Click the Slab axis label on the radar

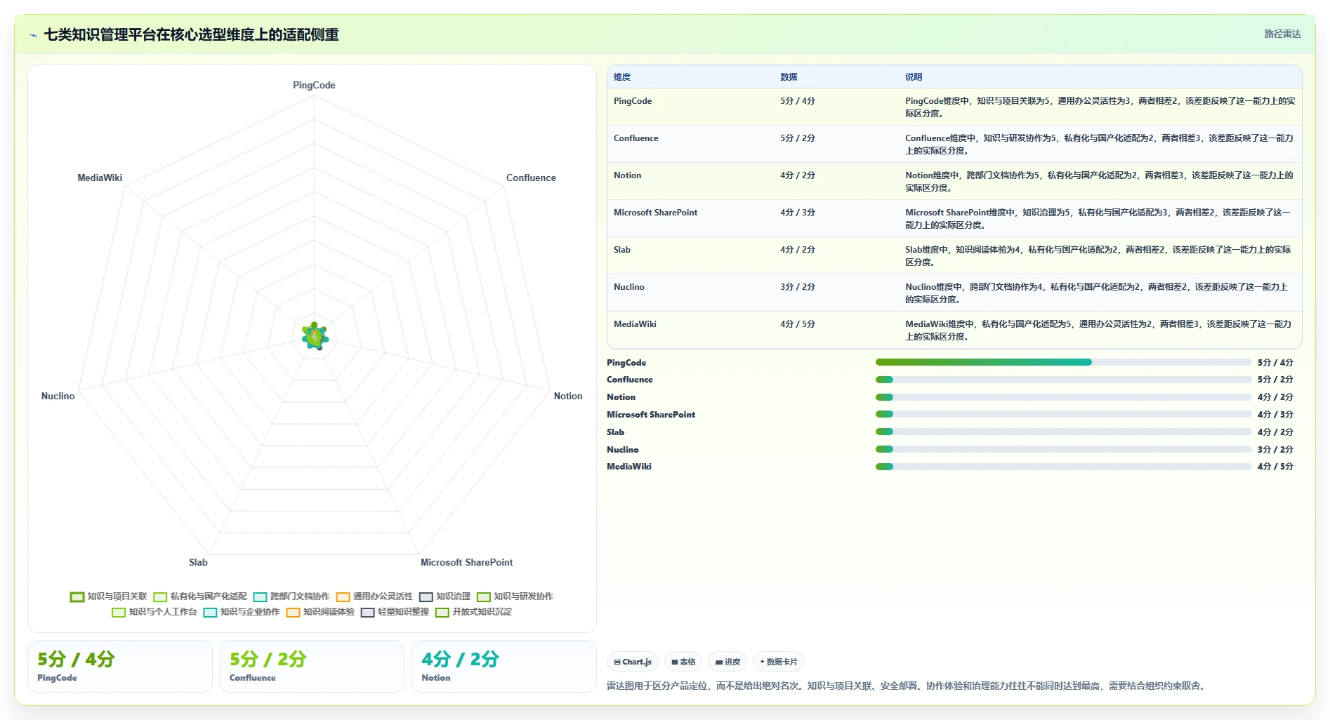point(198,562)
